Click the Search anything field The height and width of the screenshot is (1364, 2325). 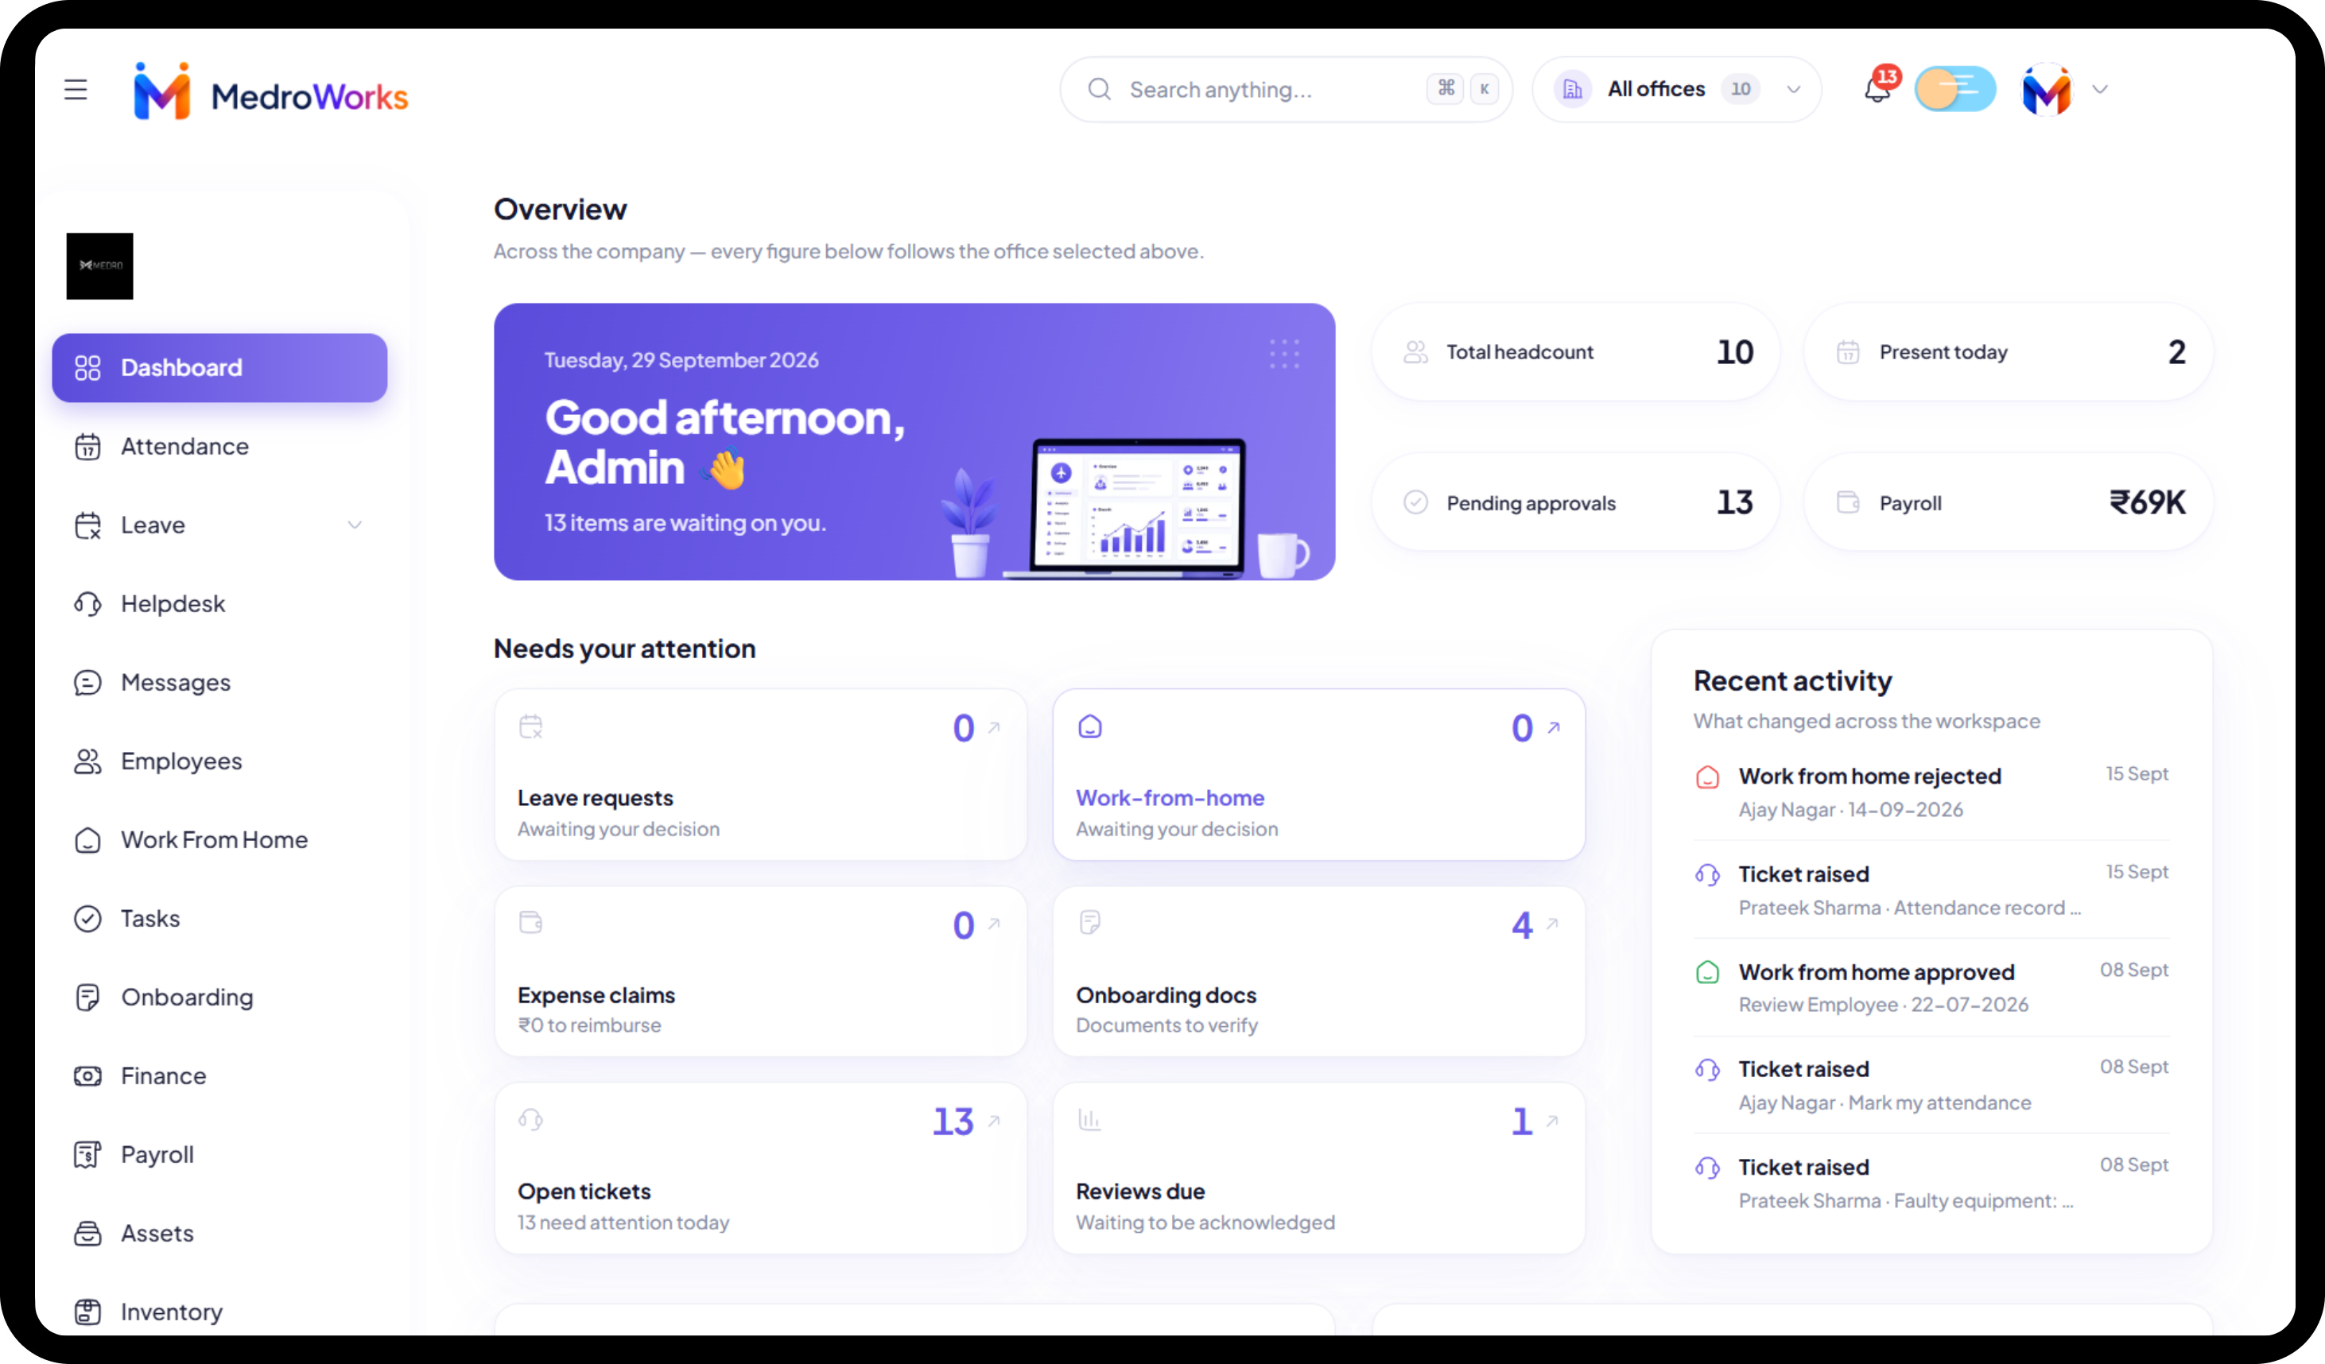[x=1285, y=90]
